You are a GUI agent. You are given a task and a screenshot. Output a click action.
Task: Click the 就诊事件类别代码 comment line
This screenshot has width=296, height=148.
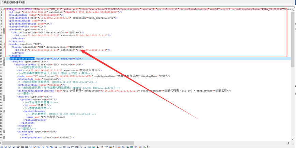(x=55, y=73)
